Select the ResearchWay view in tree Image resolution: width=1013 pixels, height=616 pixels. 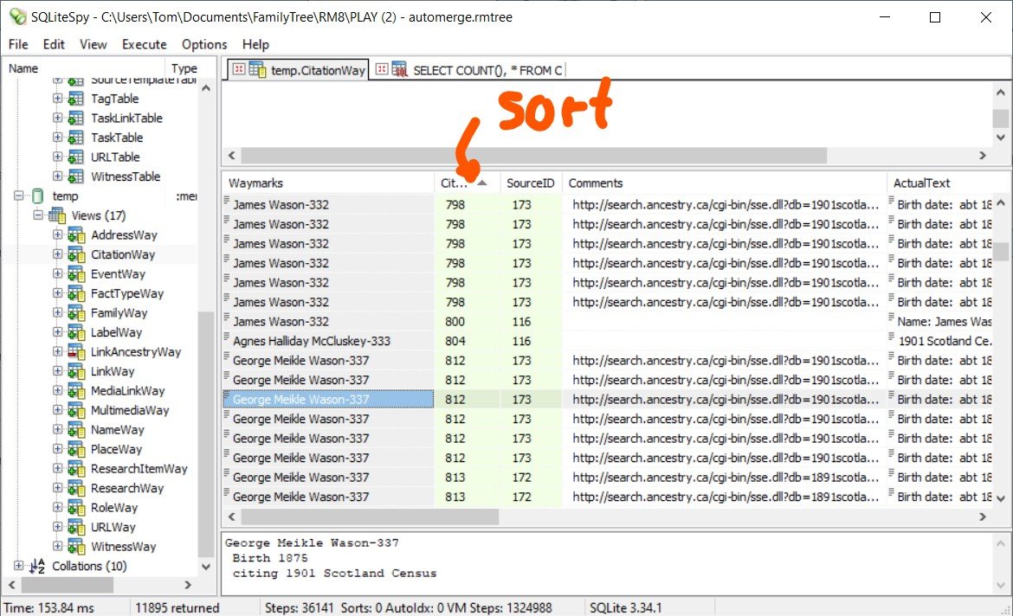[x=127, y=488]
